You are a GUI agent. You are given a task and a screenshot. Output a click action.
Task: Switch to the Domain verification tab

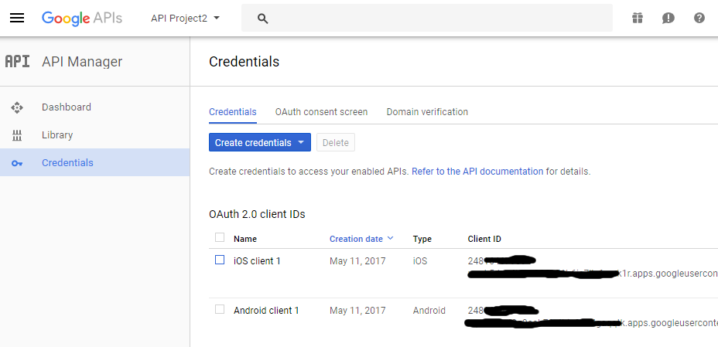click(x=427, y=112)
